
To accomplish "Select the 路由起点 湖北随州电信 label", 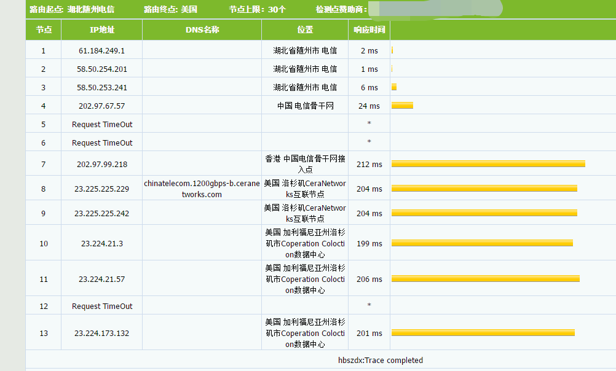I will [x=72, y=9].
